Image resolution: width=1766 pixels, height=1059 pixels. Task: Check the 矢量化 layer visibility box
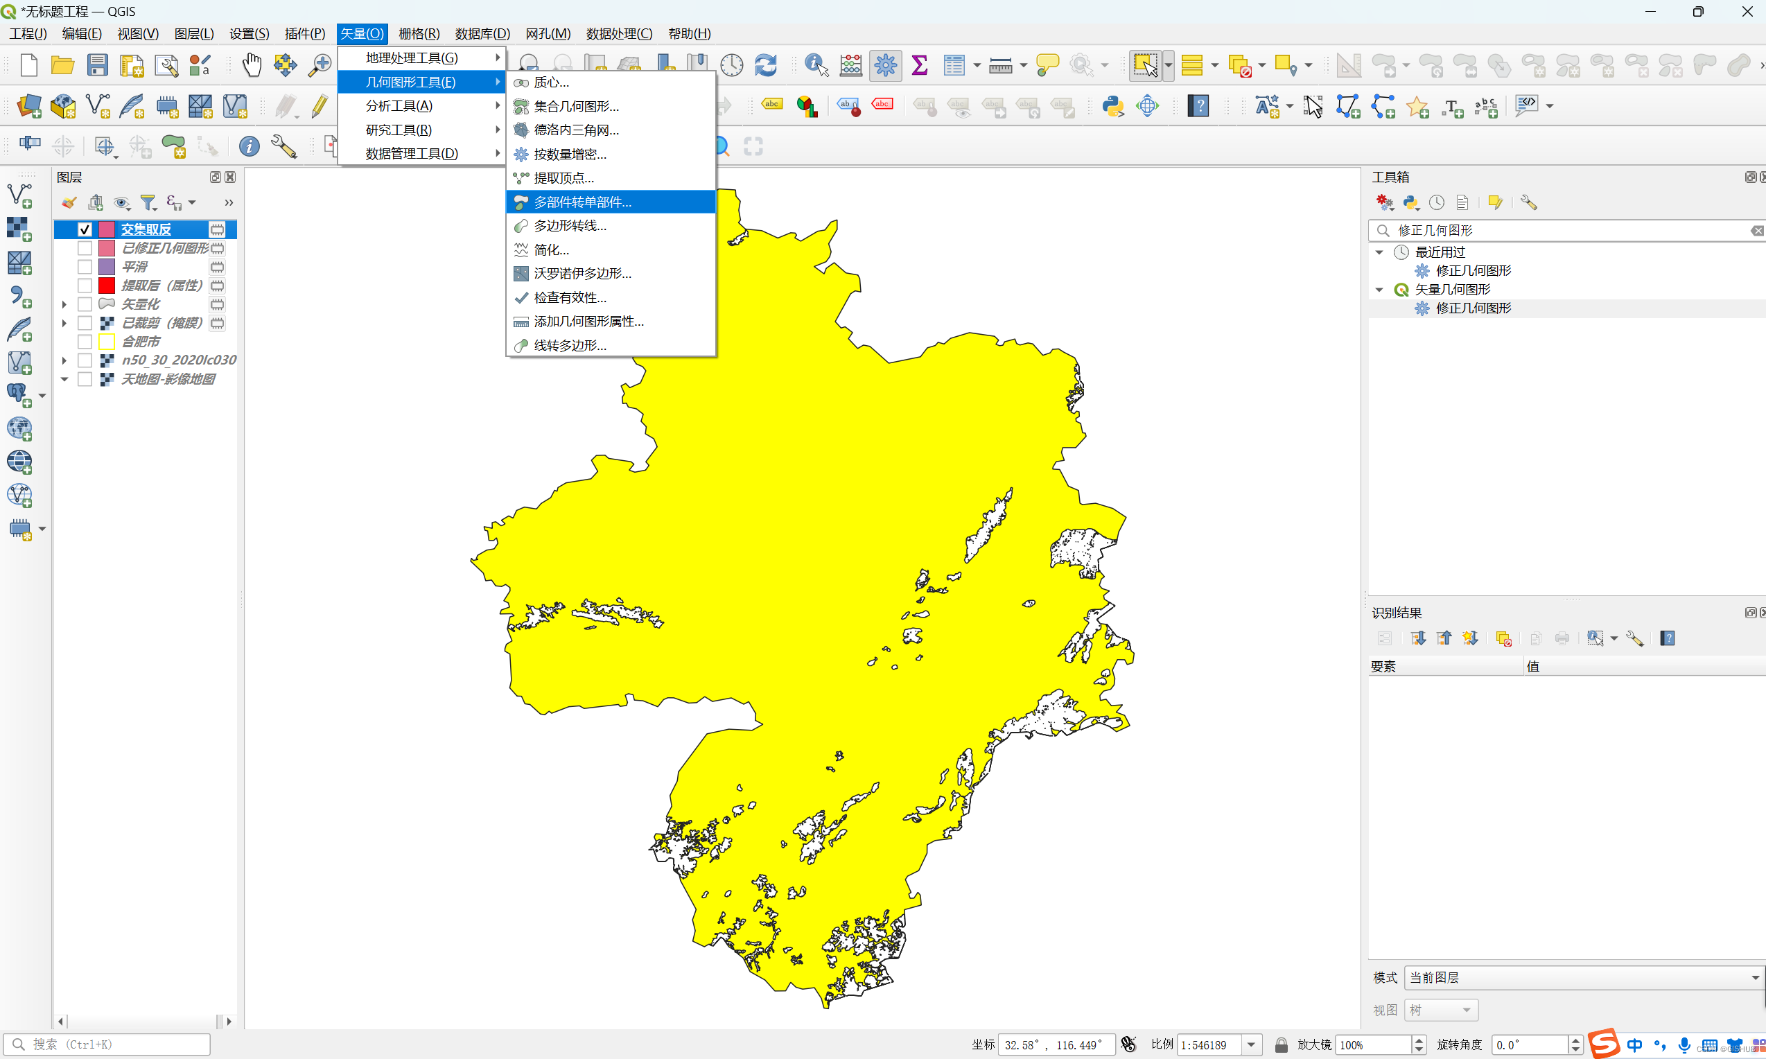tap(85, 304)
